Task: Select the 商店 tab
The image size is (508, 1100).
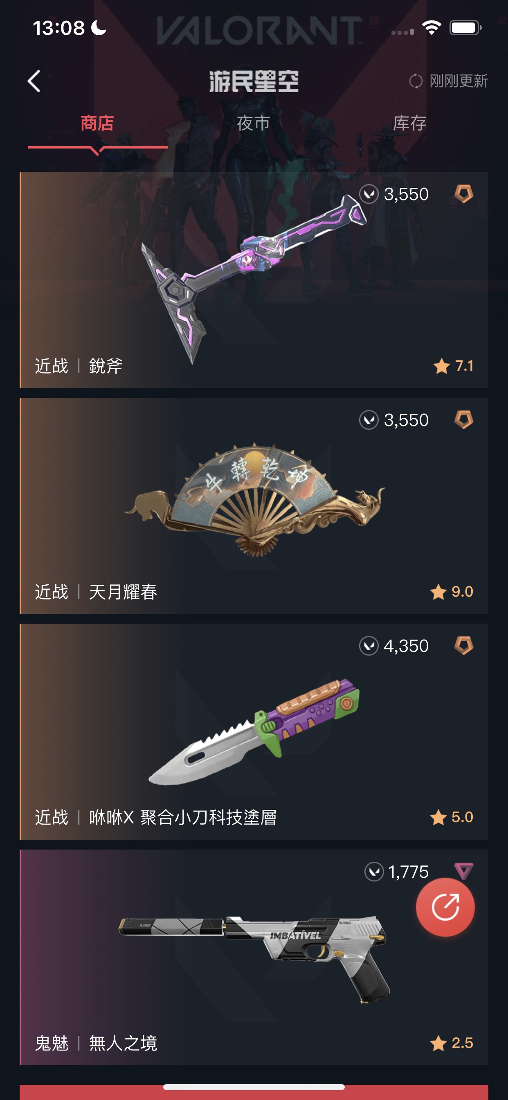Action: [x=97, y=124]
